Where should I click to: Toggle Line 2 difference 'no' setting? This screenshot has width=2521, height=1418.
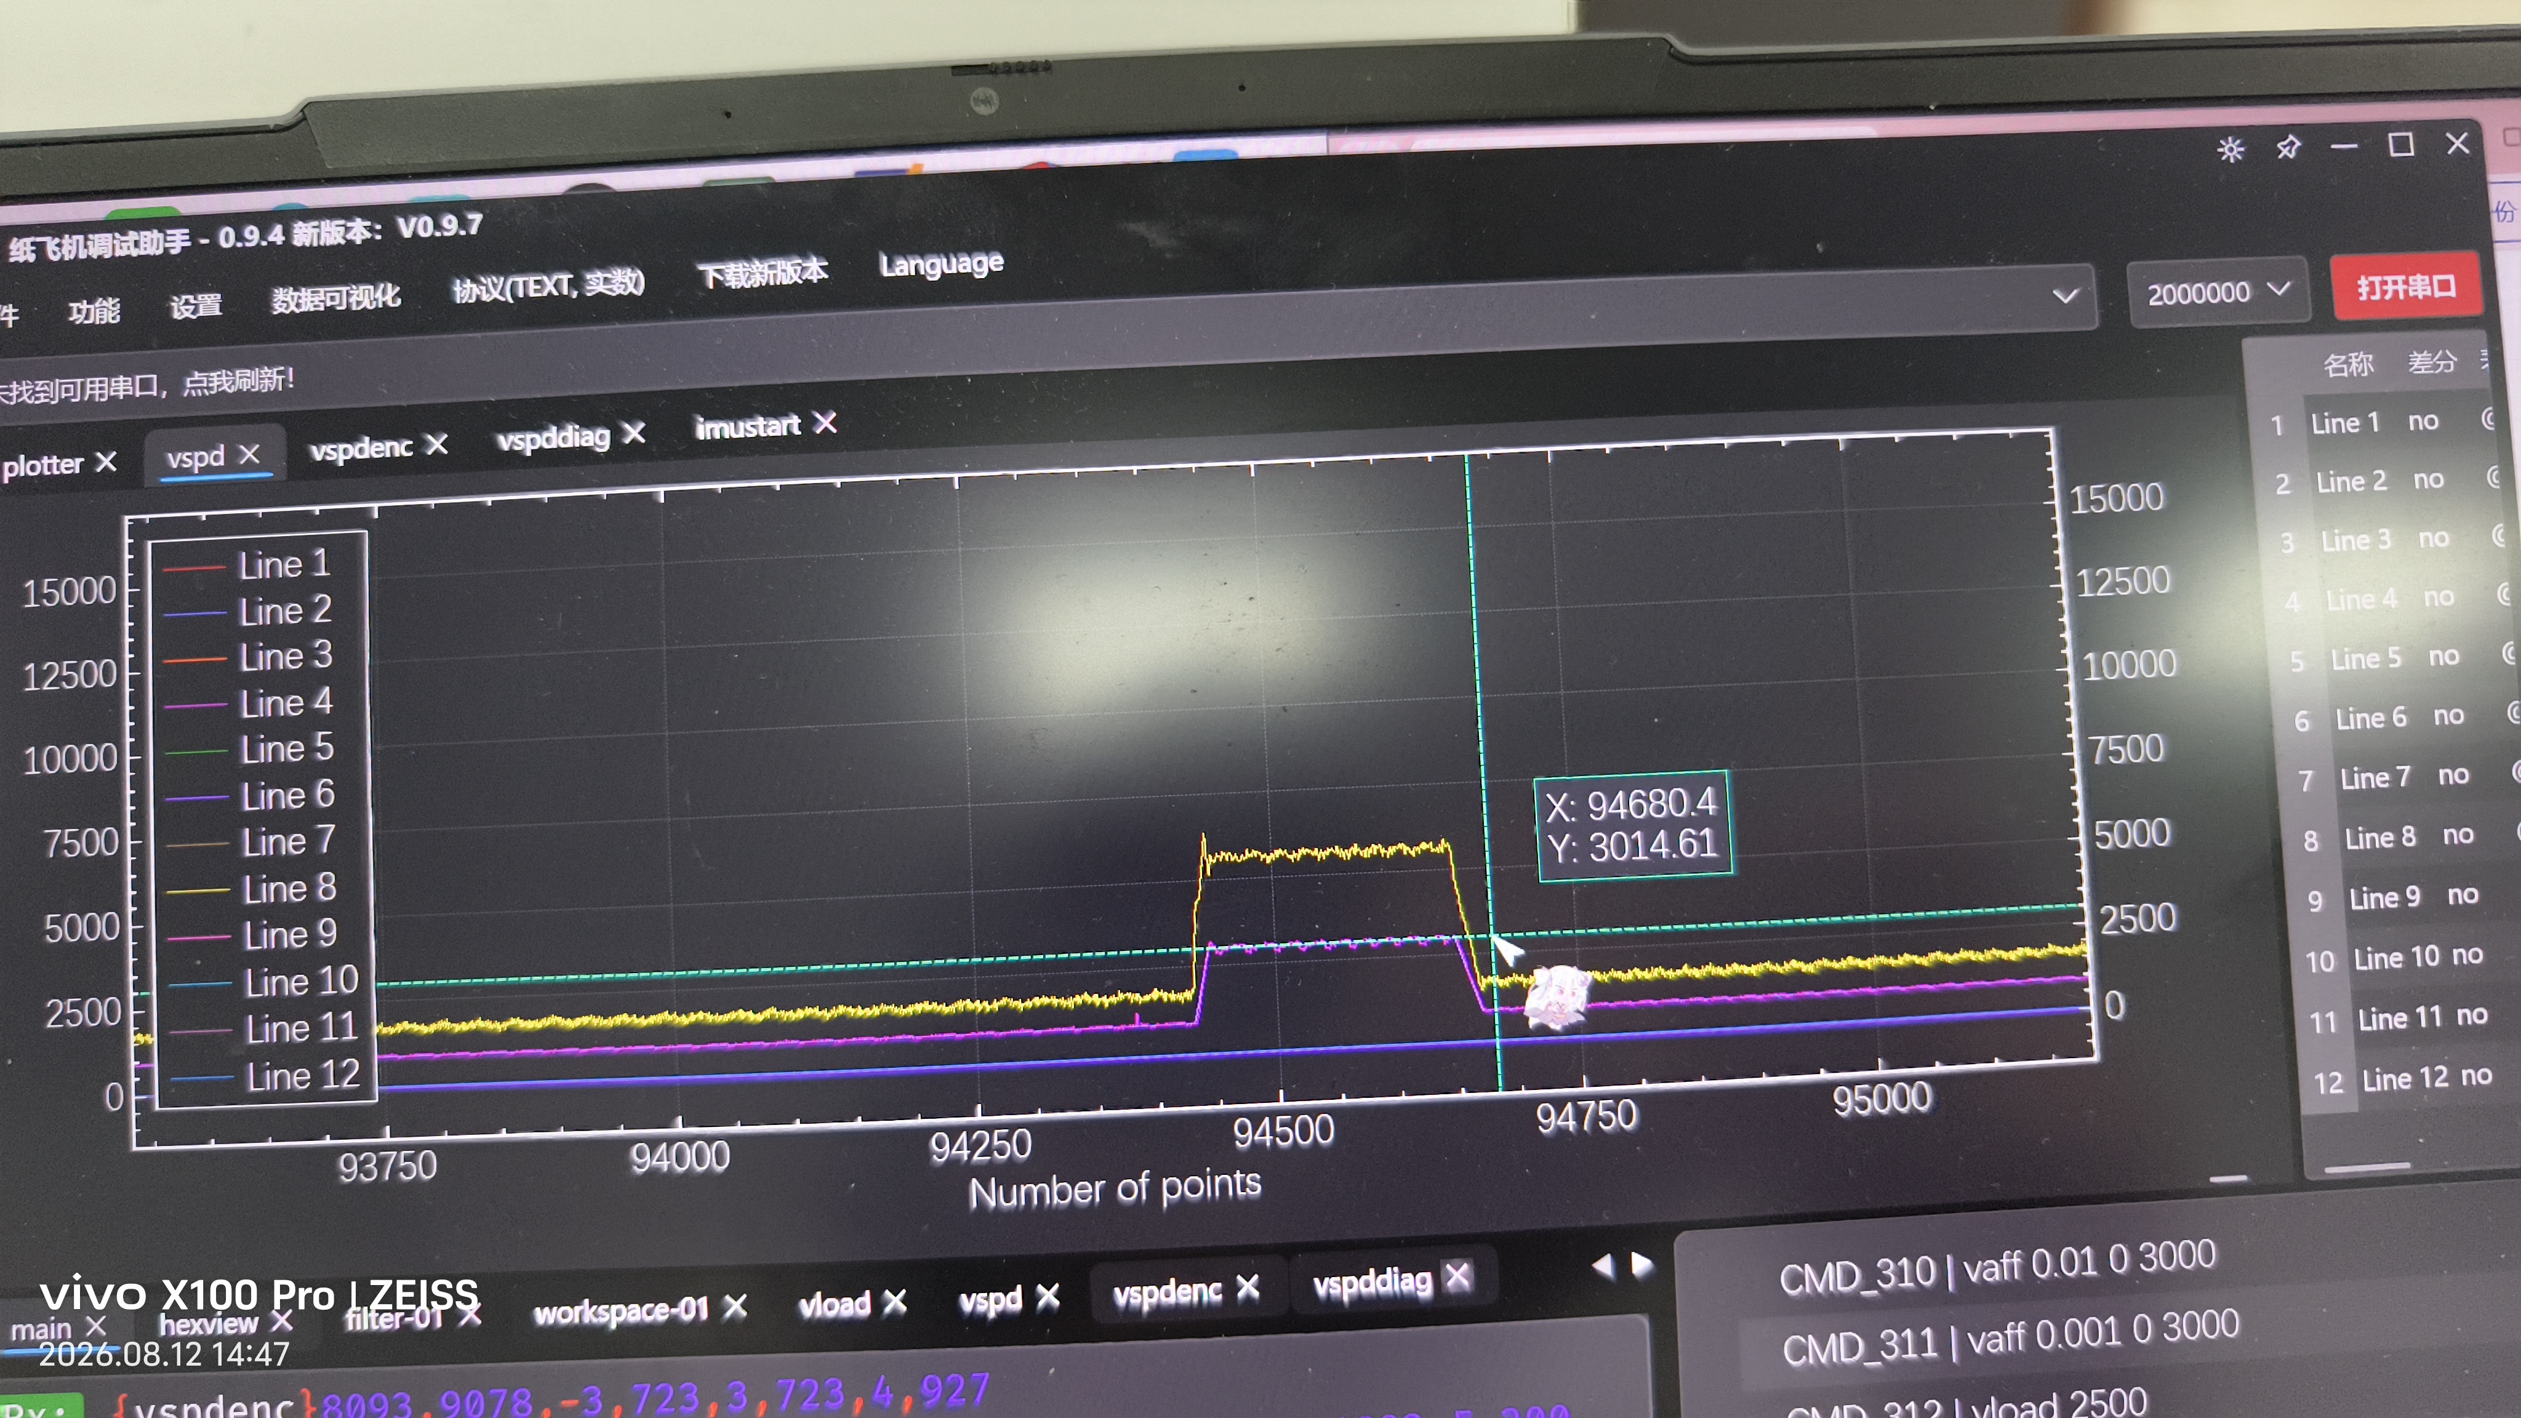pos(2428,479)
